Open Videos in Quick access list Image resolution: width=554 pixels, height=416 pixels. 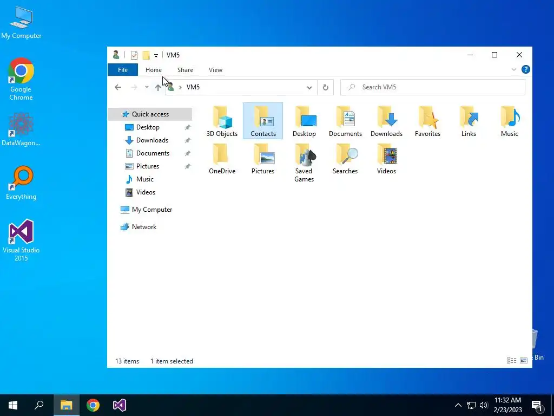tap(146, 192)
